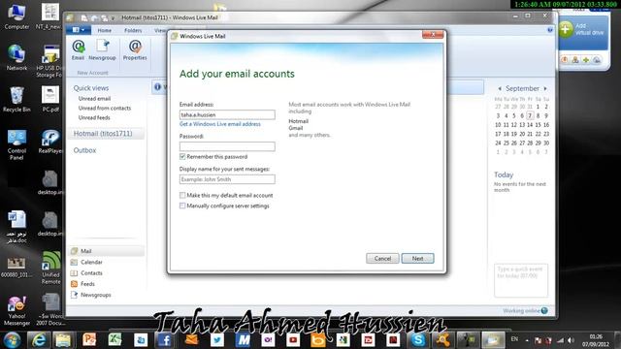Screen dimensions: 621x349
Task: Select the Yahoo! Messenger desktop icon
Action: (16, 311)
